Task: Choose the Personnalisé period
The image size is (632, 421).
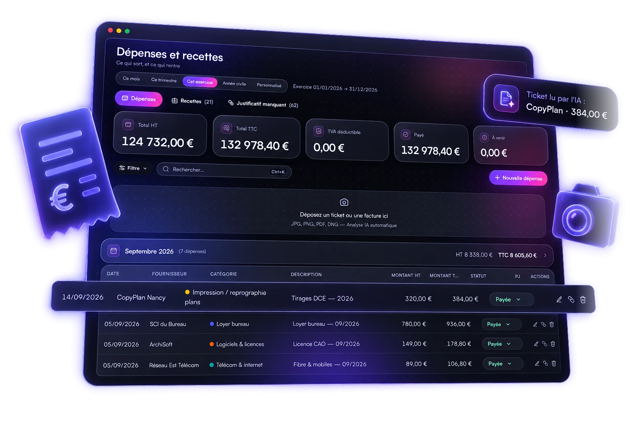Action: (269, 85)
